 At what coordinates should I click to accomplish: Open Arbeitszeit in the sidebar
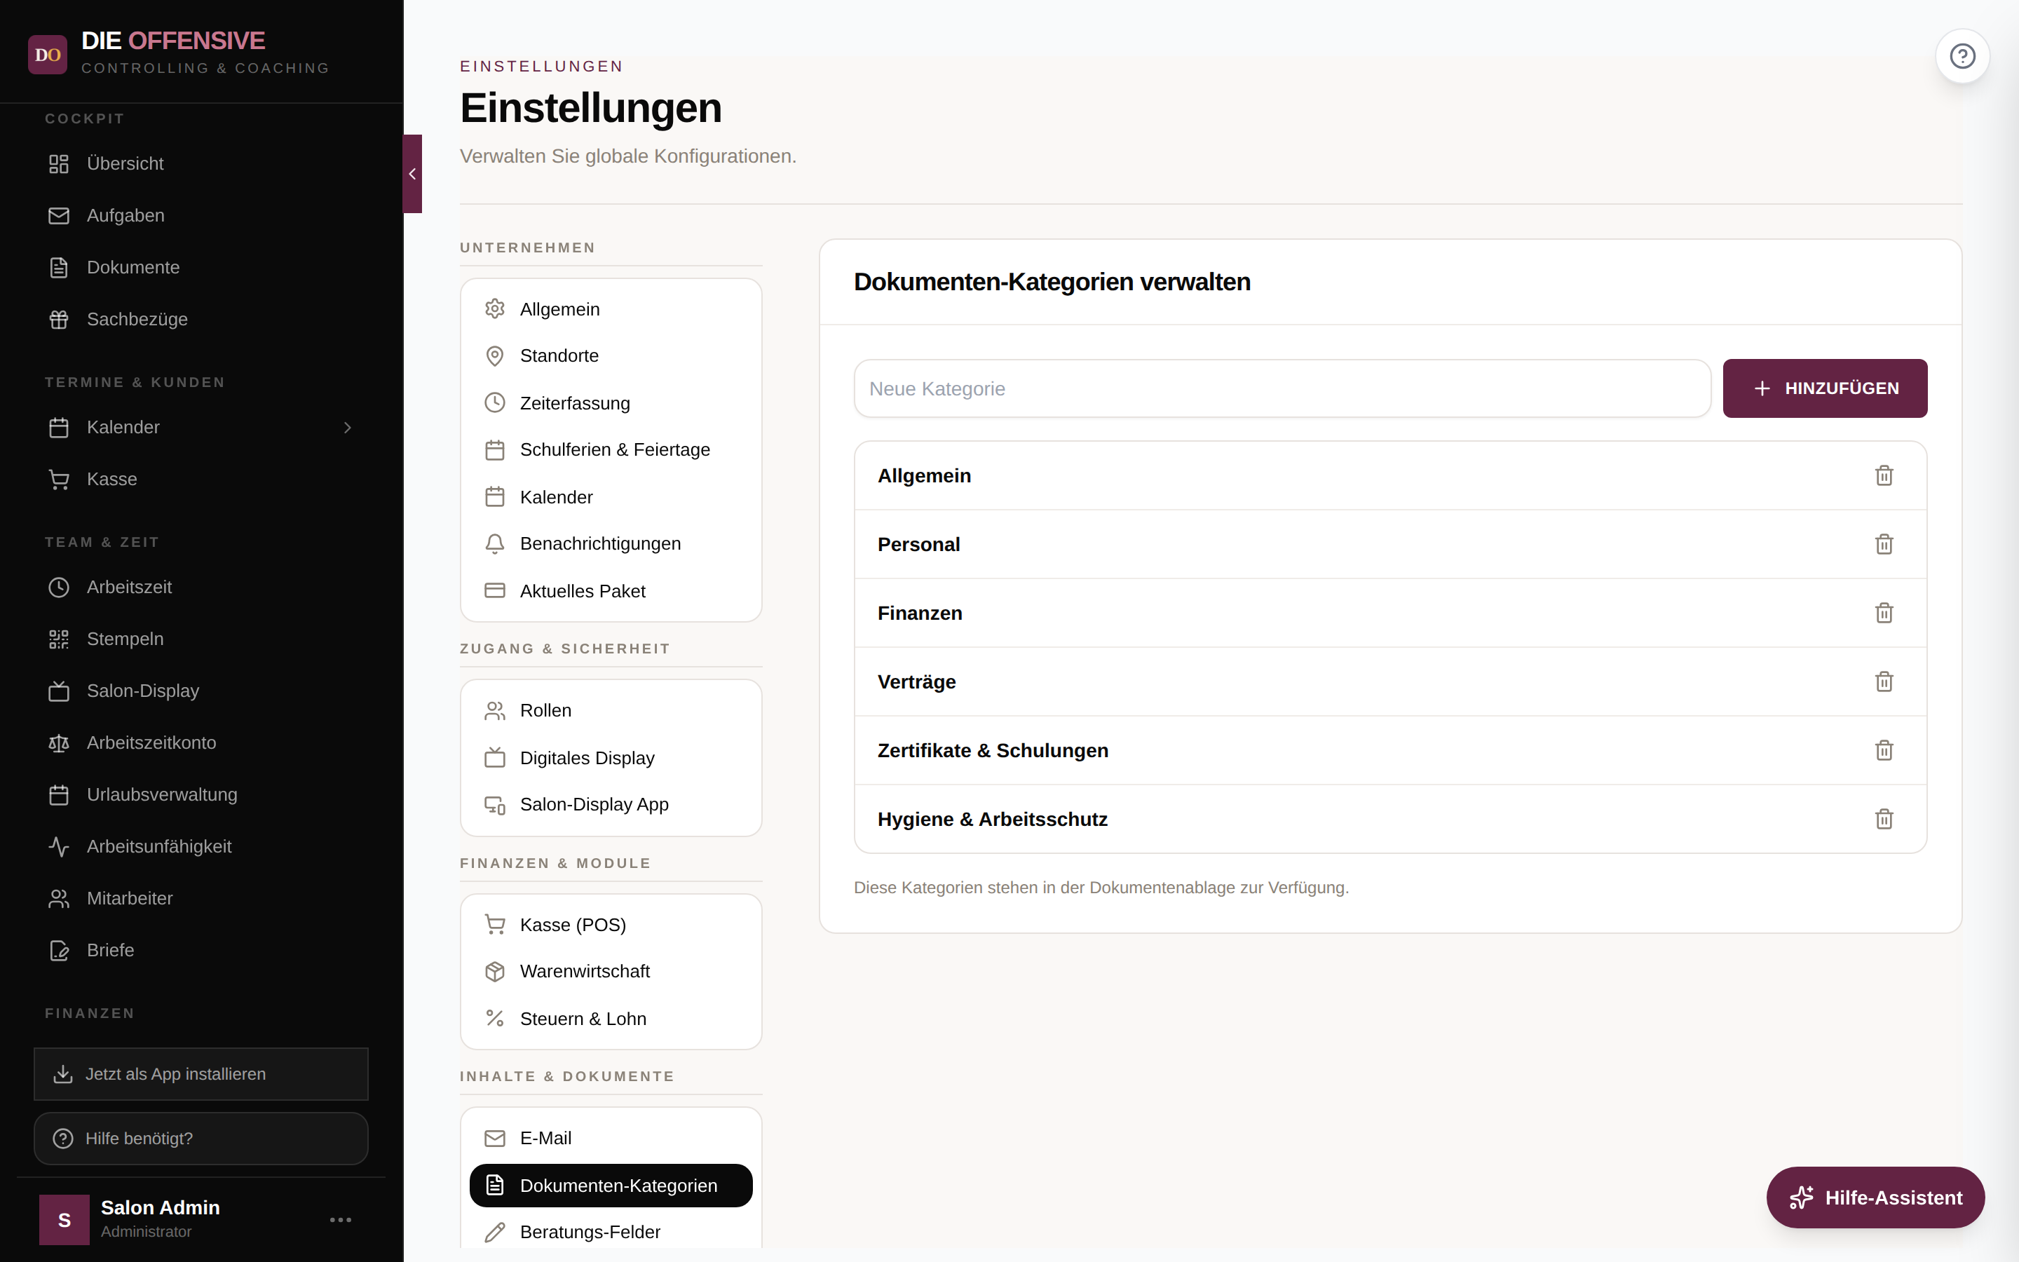pos(200,587)
